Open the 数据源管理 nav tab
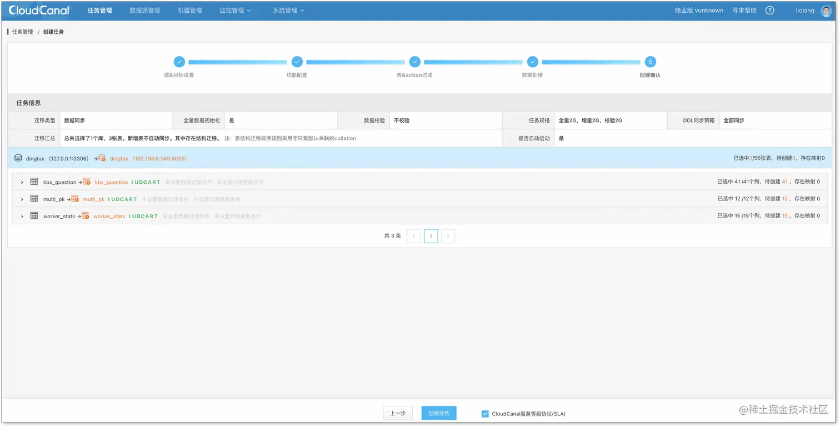The height and width of the screenshot is (427, 840). pyautogui.click(x=145, y=10)
